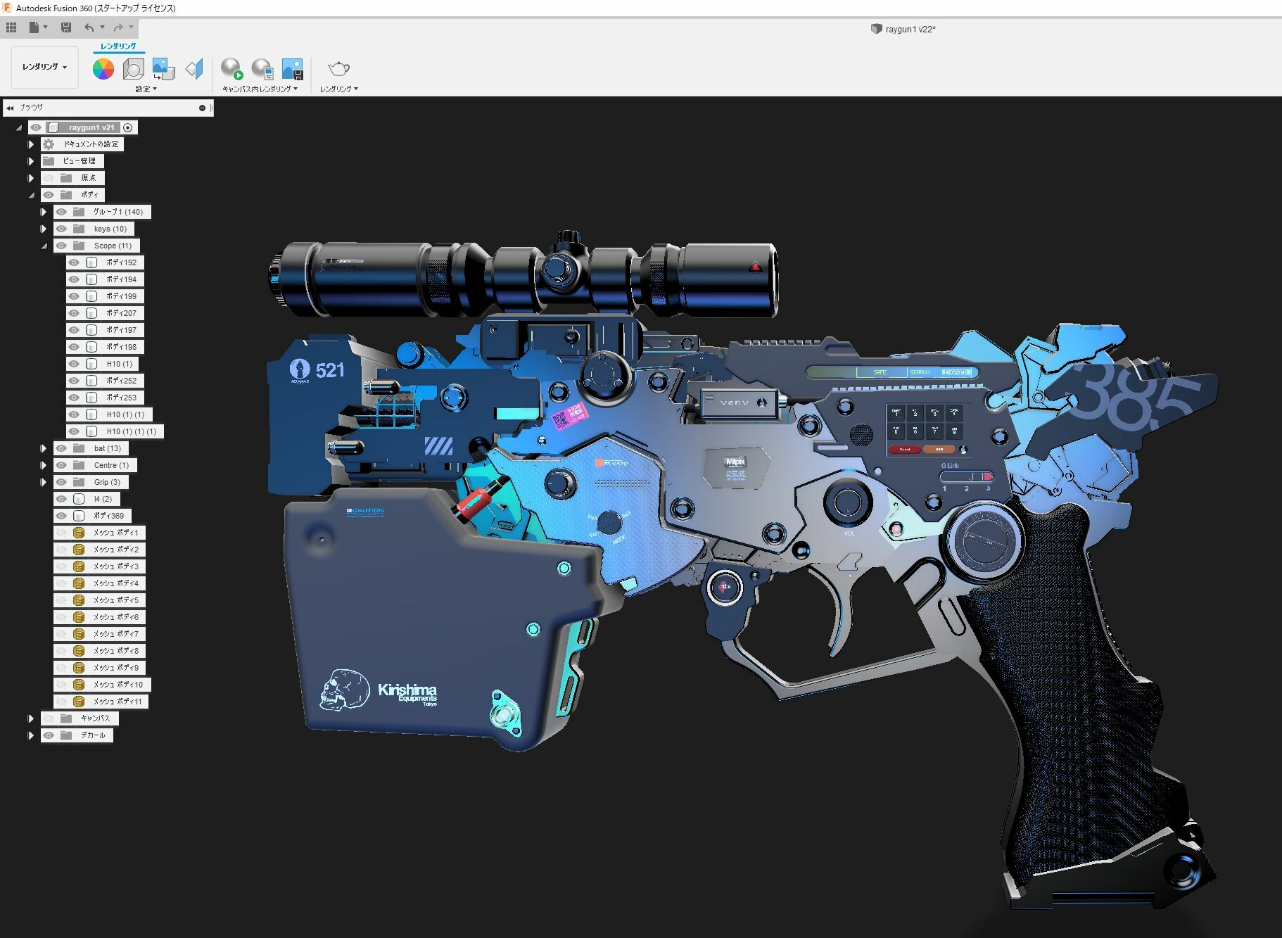
Task: Click the デカール folder icon
Action: tap(66, 735)
